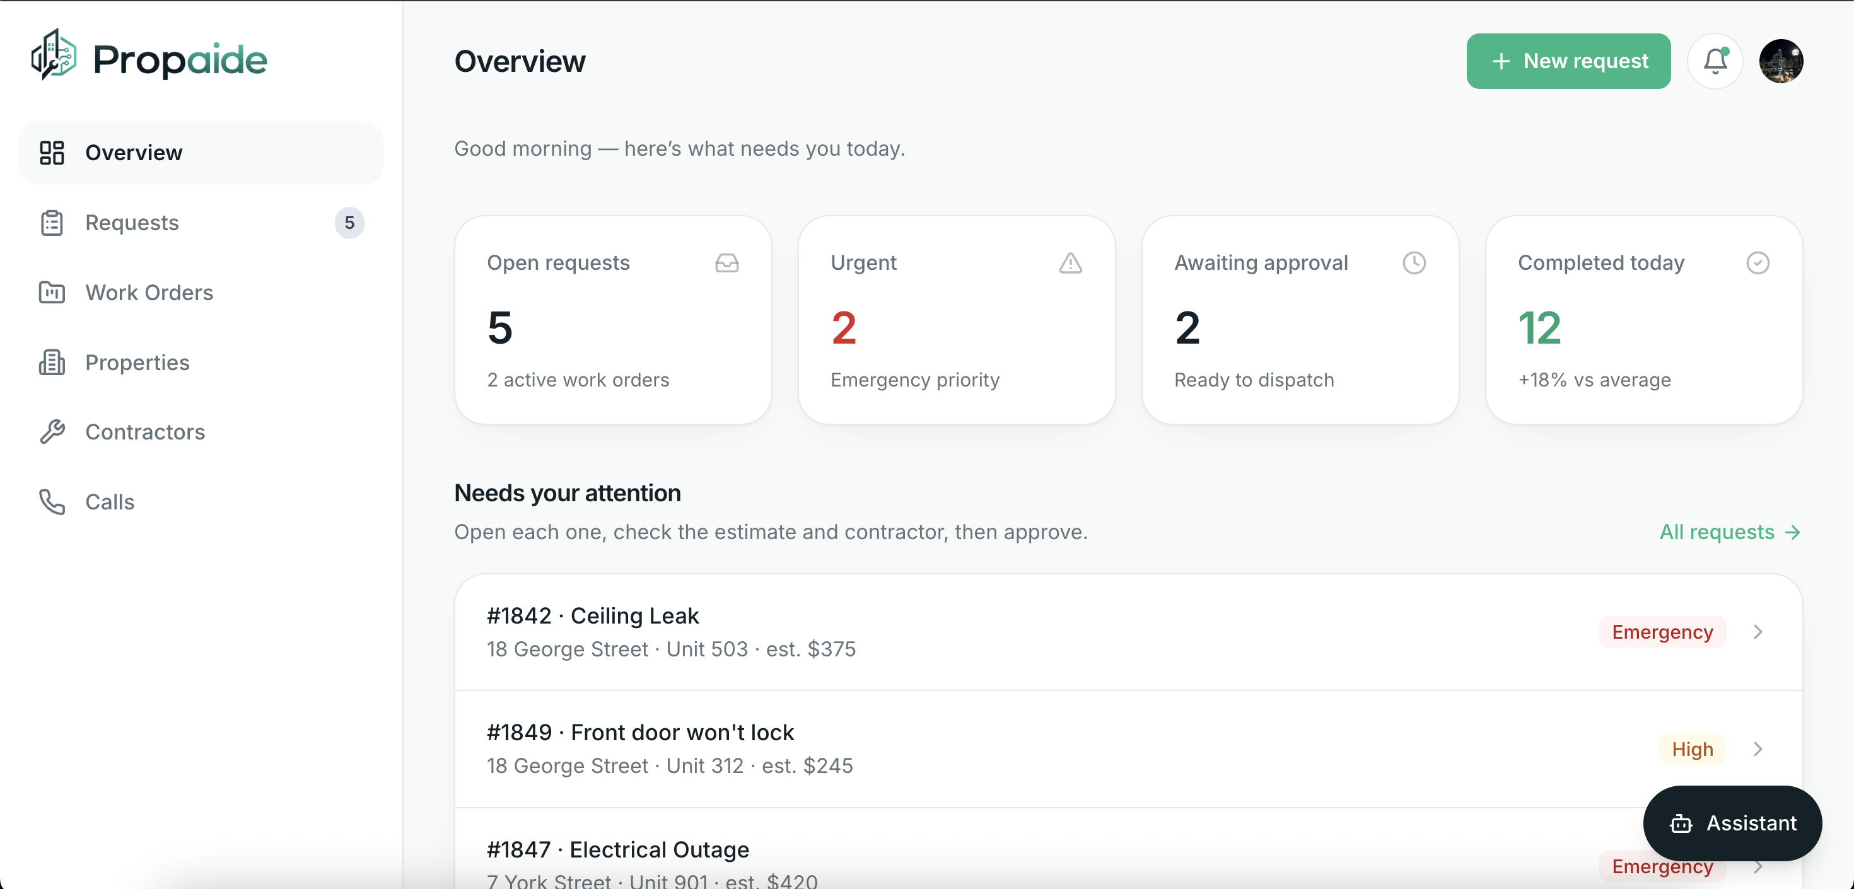Open Properties in the sidebar
Viewport: 1854px width, 889px height.
[201, 362]
